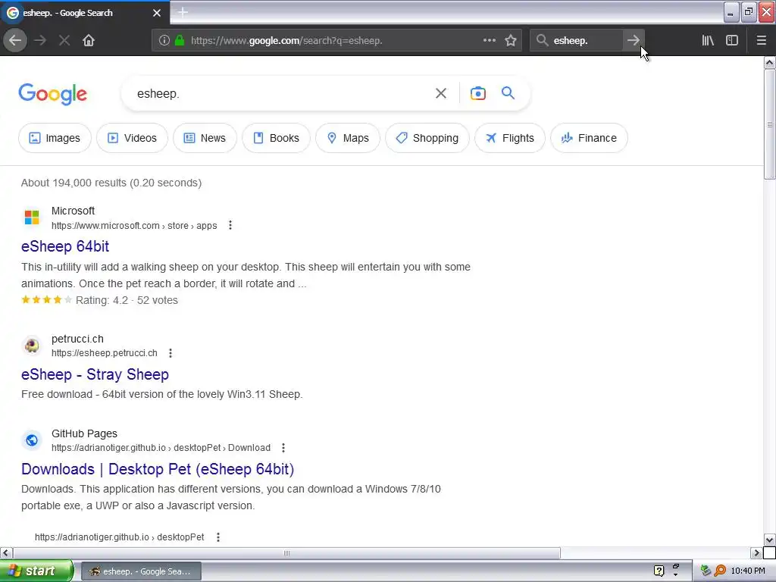
Task: Switch to Books results
Action: [x=276, y=138]
